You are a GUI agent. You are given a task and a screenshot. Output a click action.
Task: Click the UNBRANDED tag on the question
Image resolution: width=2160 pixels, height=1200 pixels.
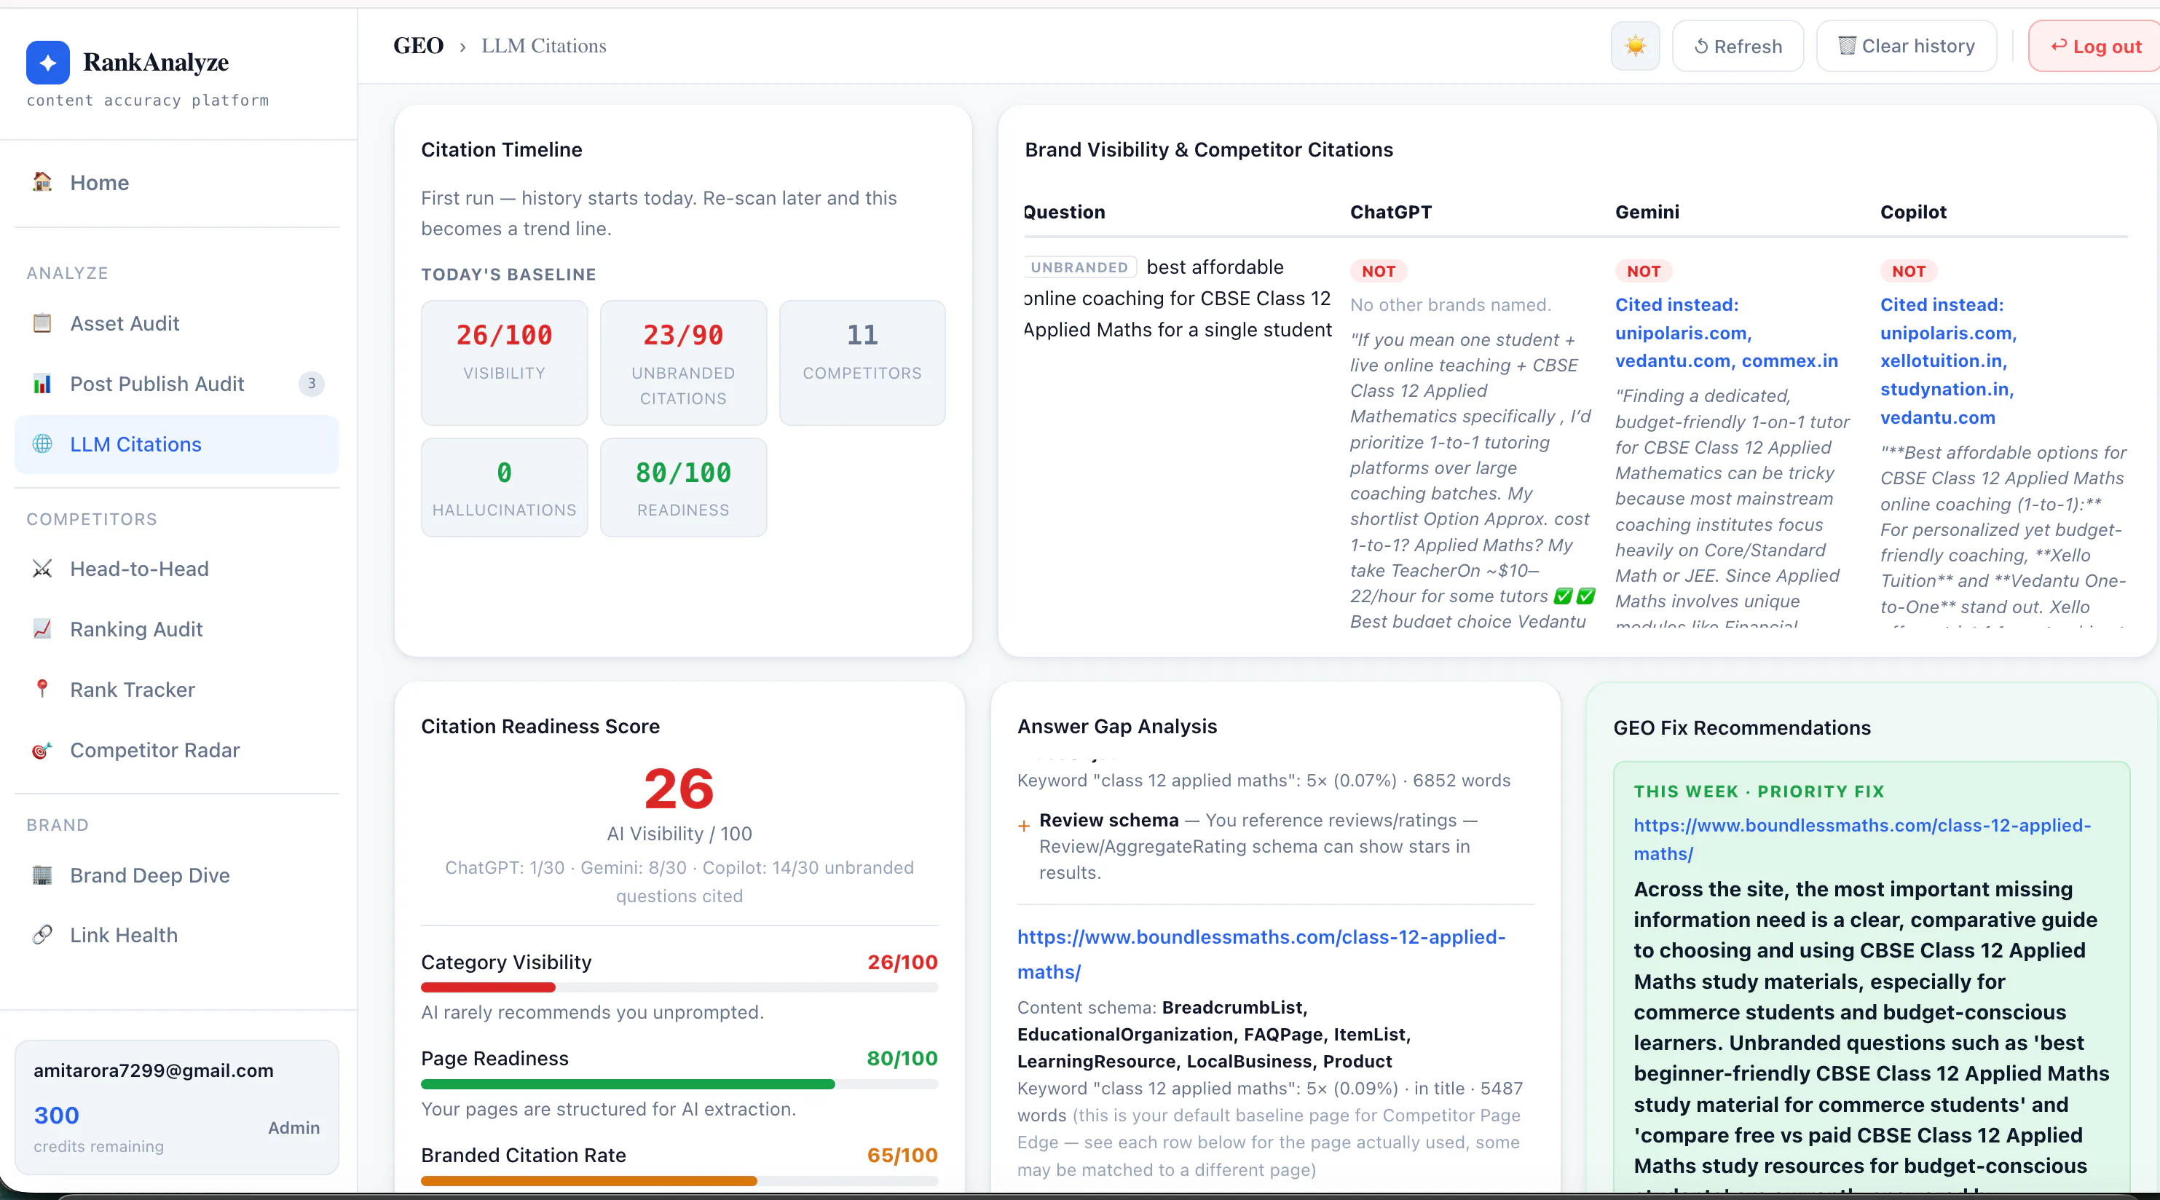click(x=1079, y=267)
